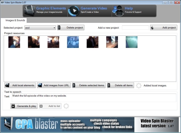This screenshot has height=133, width=181.
Task: Click trash icon on Delete selected items
Action: [x=74, y=85]
